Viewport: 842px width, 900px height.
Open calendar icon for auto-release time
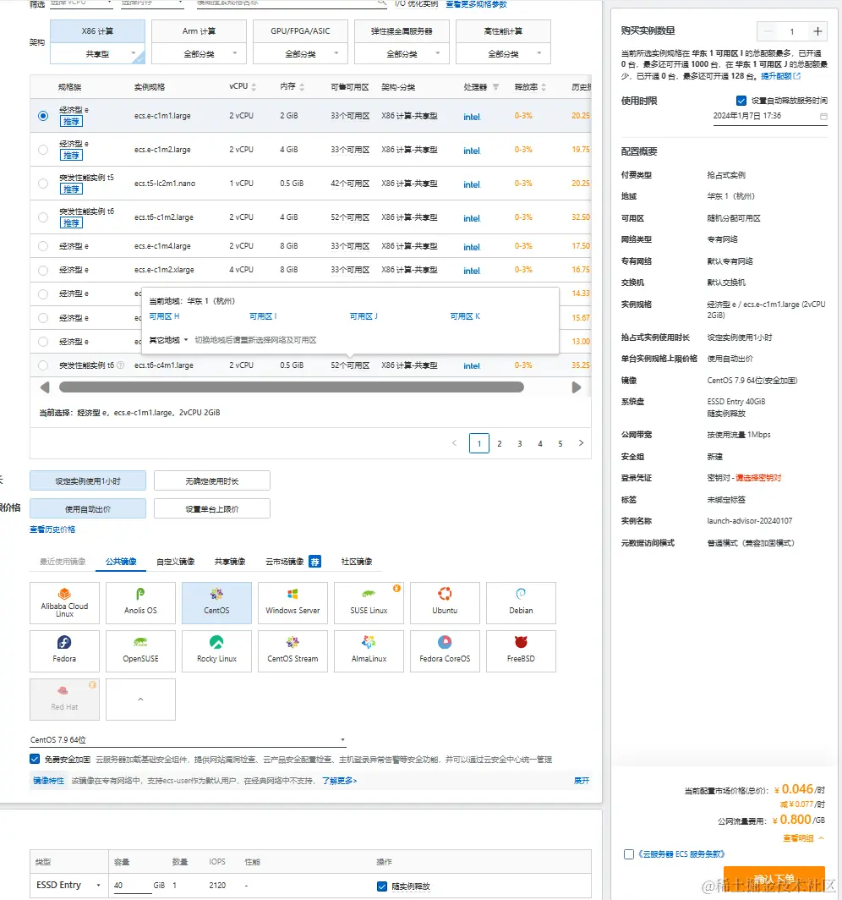point(823,116)
